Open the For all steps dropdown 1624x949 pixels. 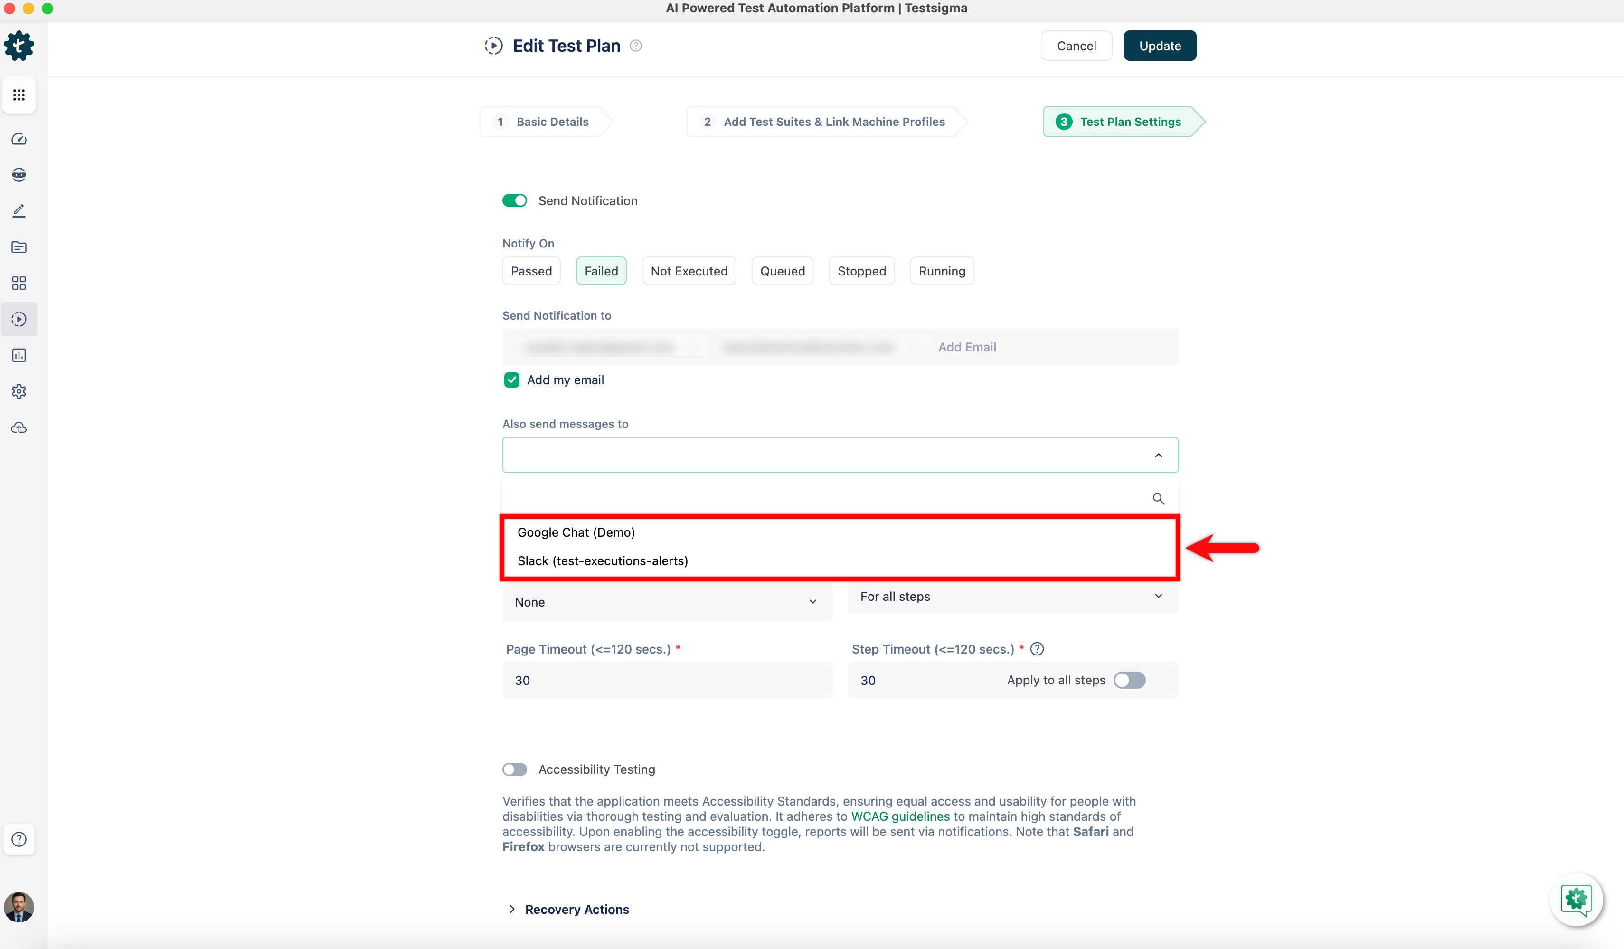pos(1012,597)
